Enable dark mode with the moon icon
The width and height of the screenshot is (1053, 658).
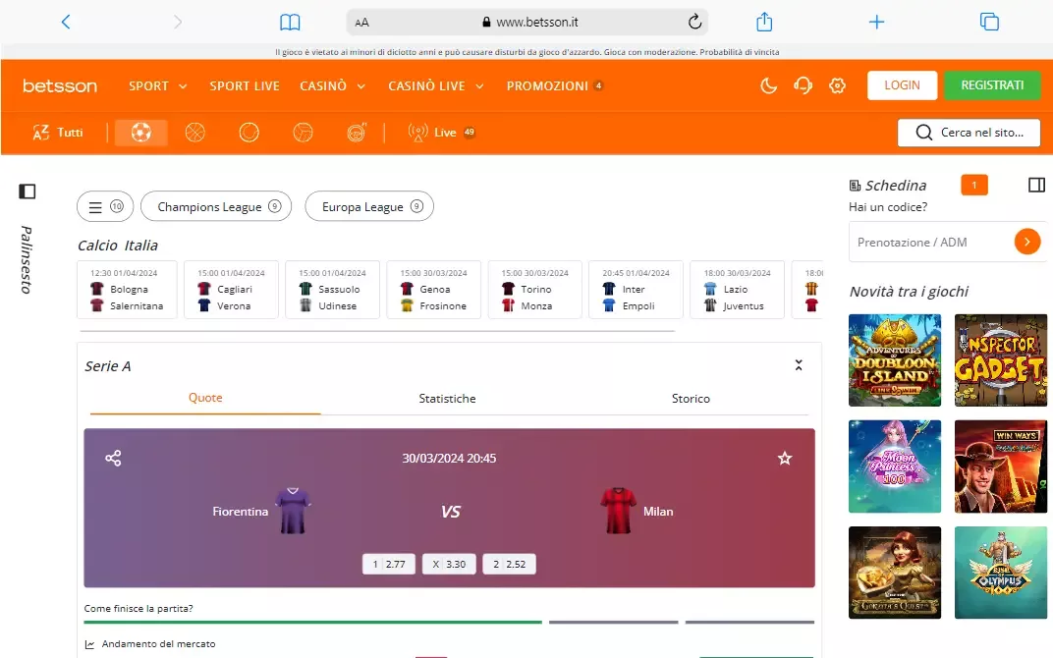coord(768,86)
